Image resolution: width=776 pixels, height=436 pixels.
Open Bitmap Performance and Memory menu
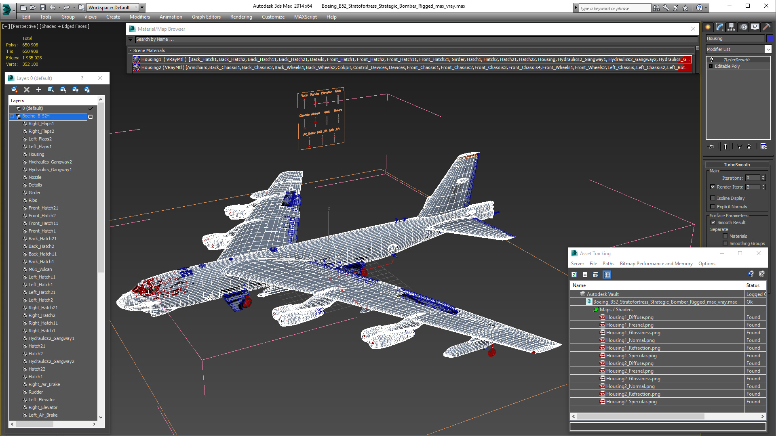point(656,264)
